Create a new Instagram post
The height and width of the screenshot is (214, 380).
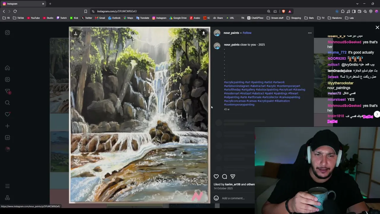[x=7, y=126]
